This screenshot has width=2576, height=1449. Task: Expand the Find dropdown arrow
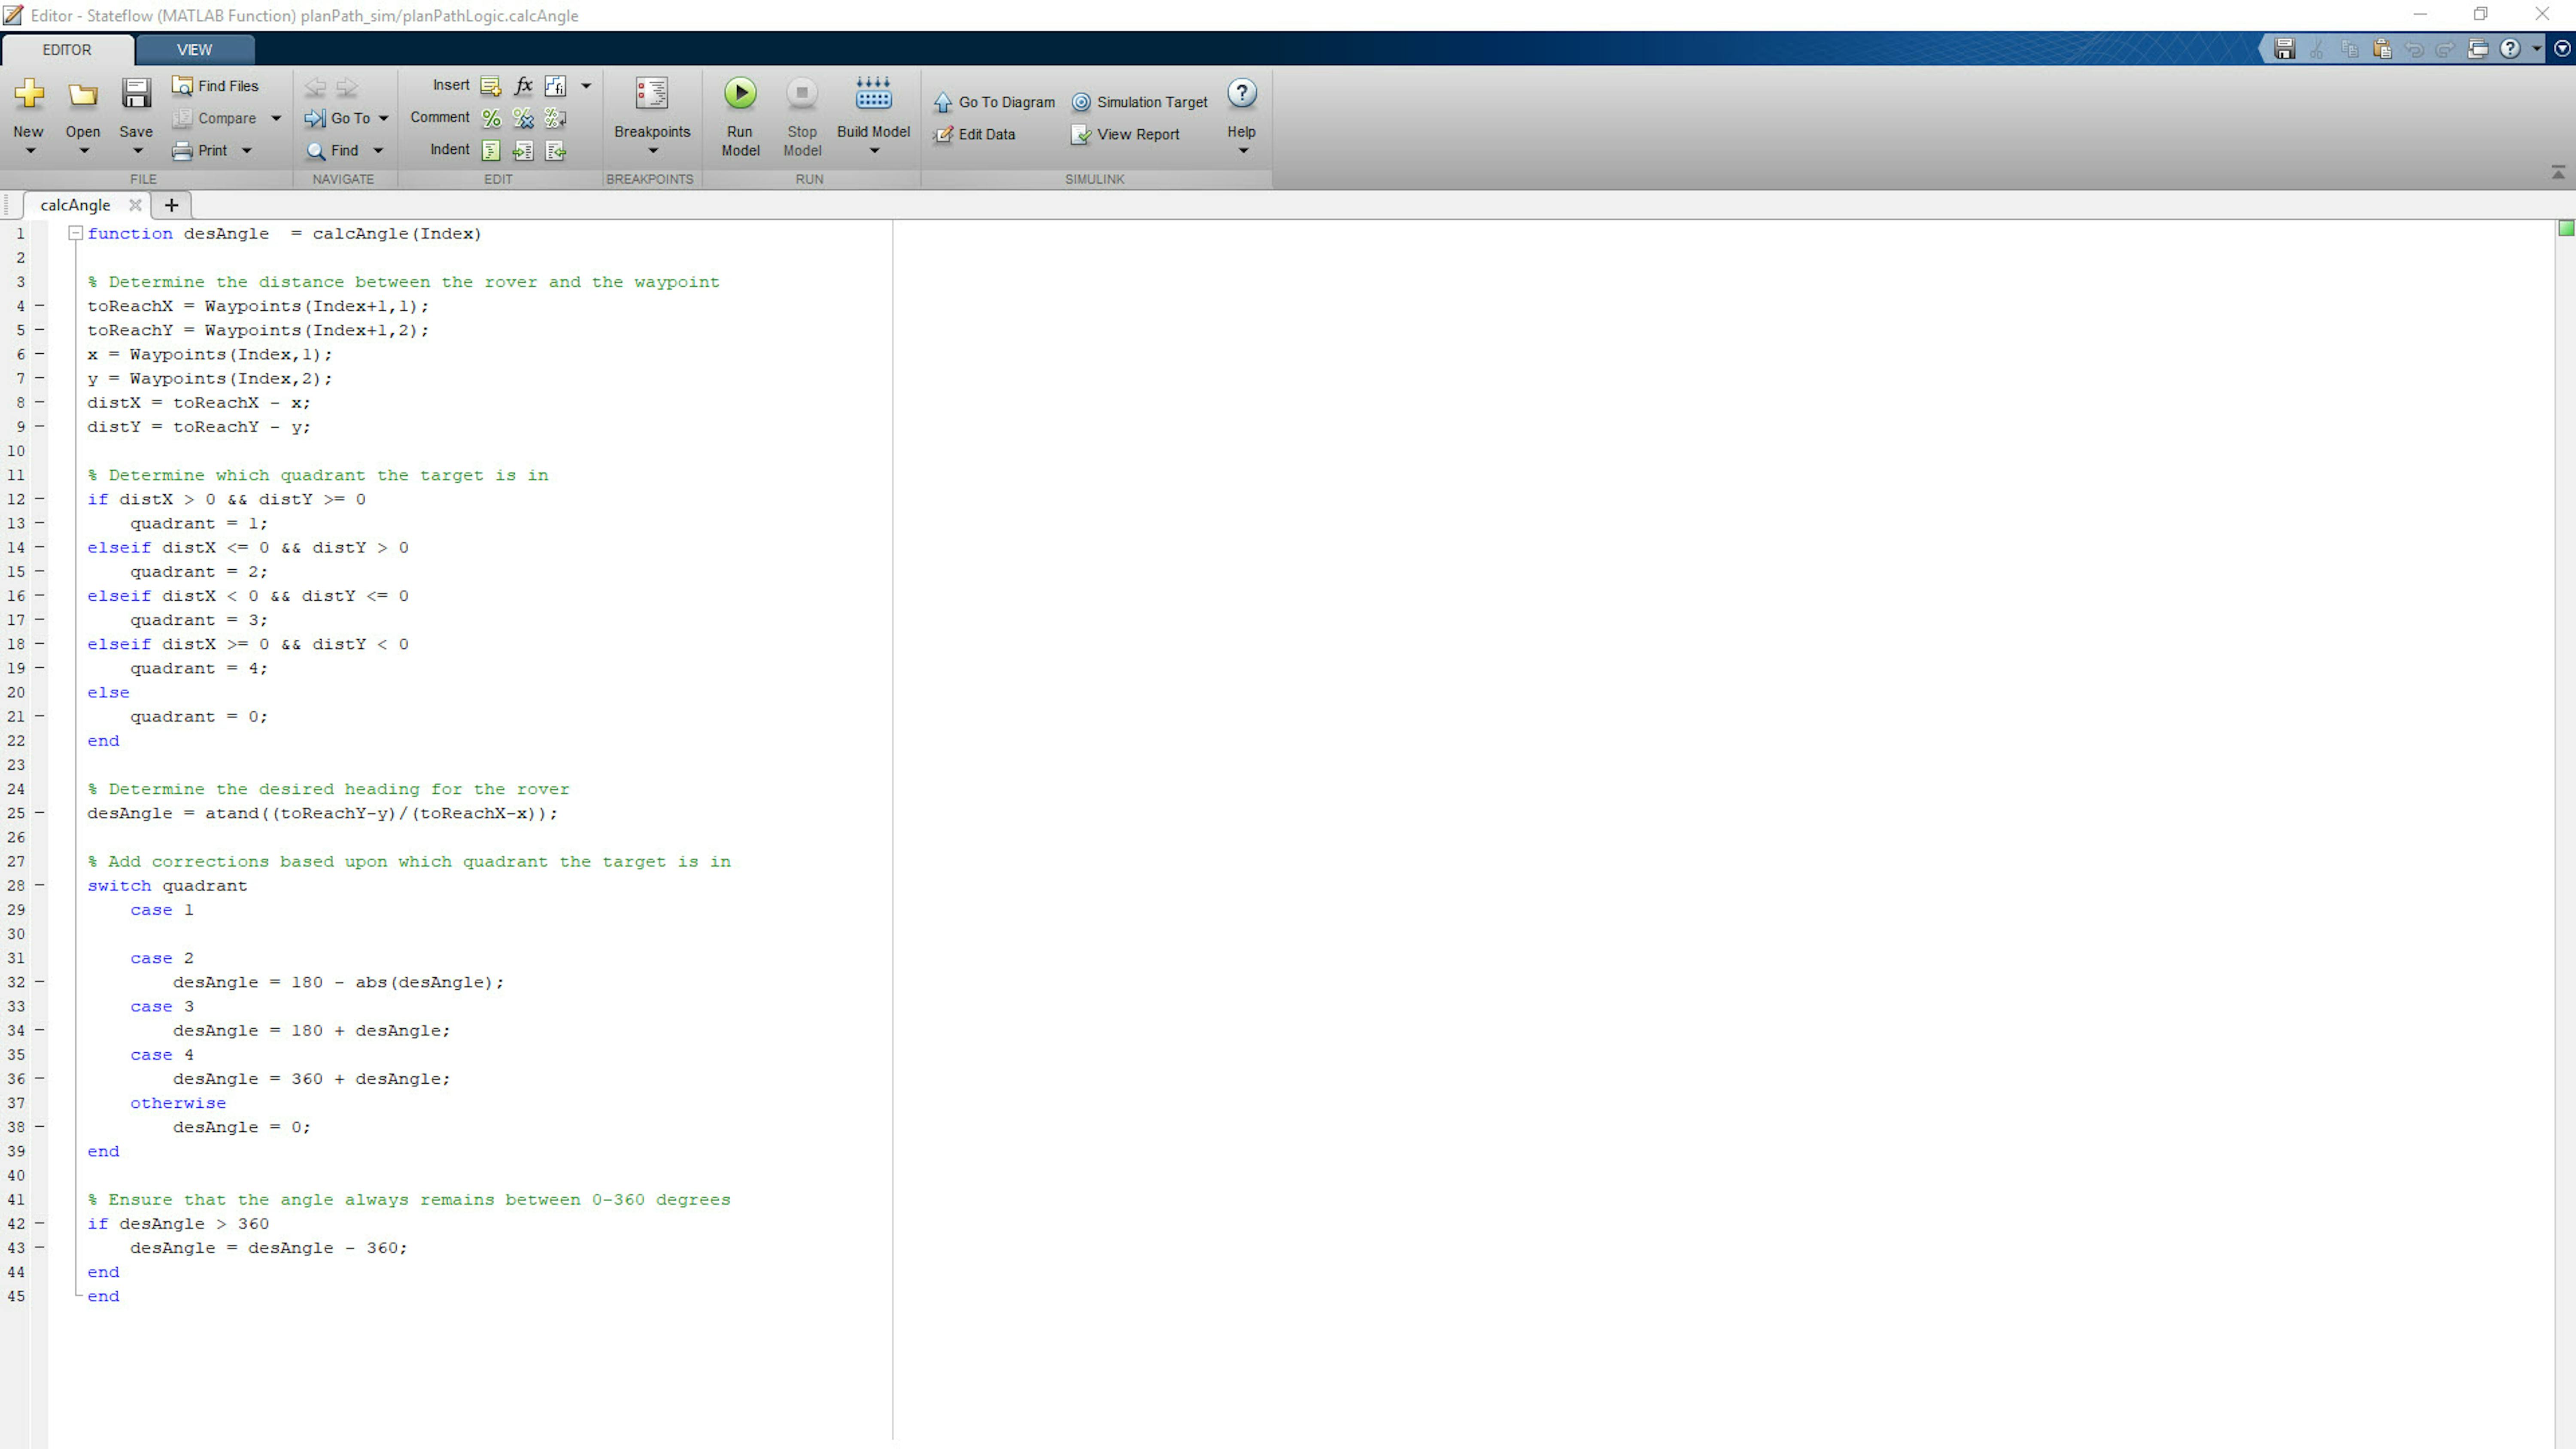(378, 151)
